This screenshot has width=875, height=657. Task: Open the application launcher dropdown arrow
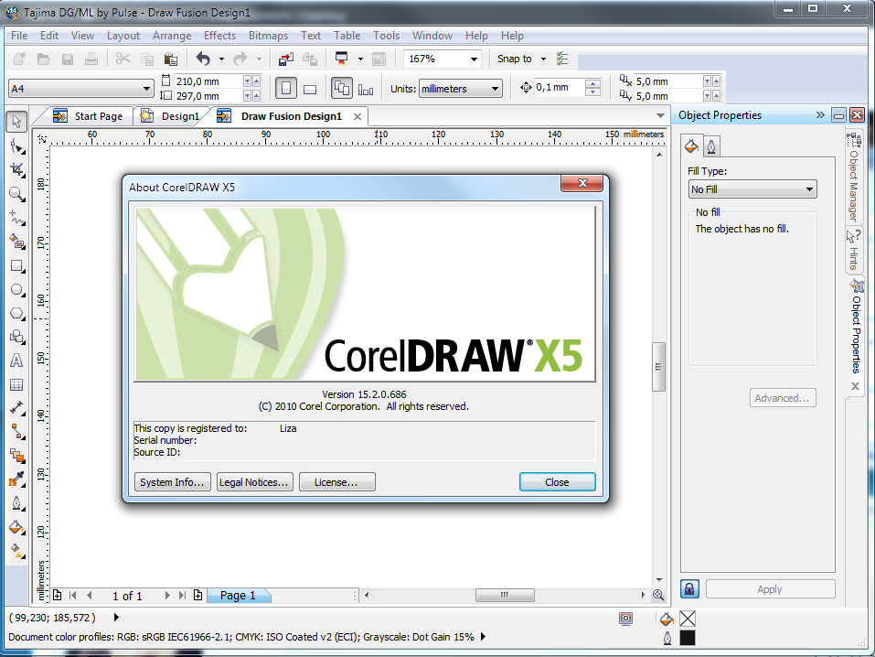360,59
